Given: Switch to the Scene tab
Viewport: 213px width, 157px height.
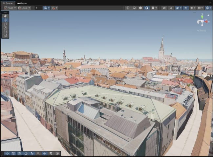Looking at the screenshot, I should pyautogui.click(x=8, y=3).
